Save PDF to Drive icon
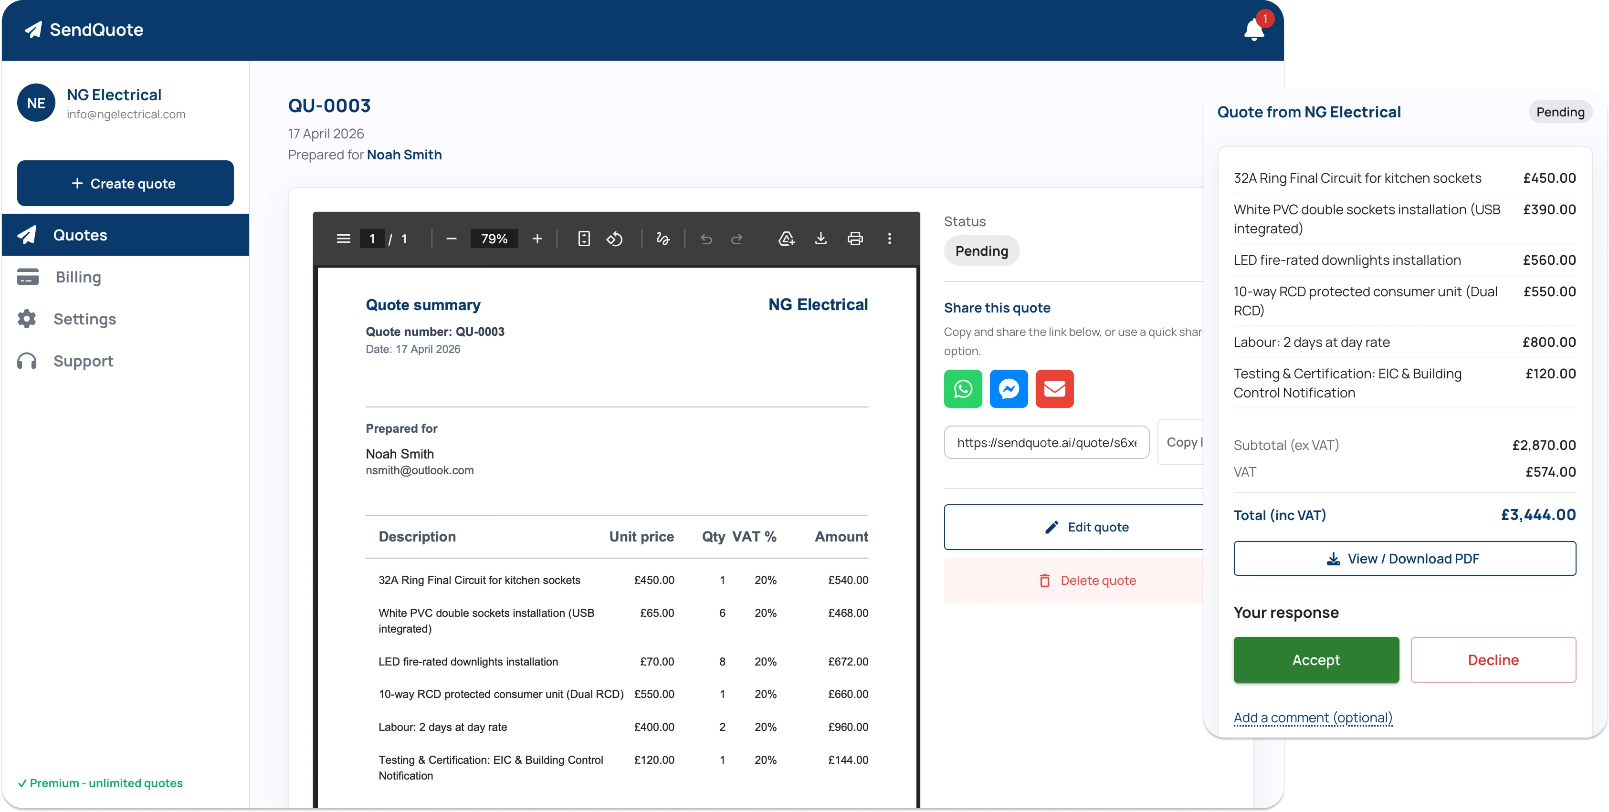Screen dimensions: 1609x812 pos(787,239)
